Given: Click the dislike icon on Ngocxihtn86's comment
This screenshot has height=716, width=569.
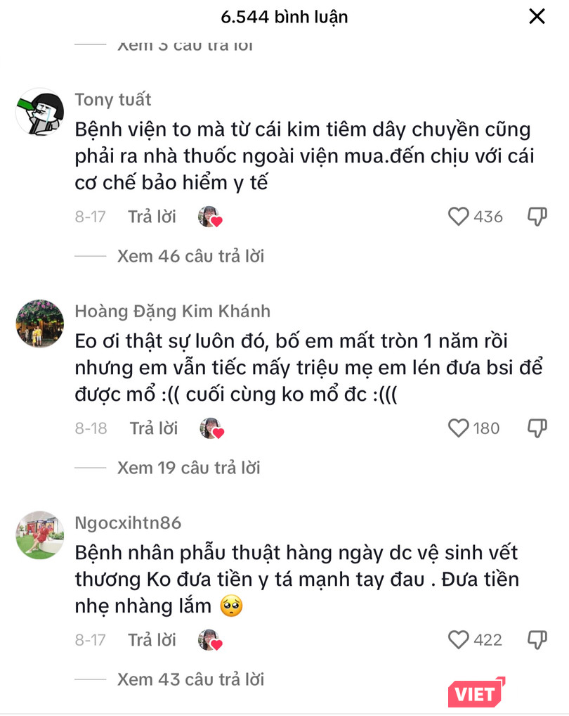Looking at the screenshot, I should pos(537,640).
